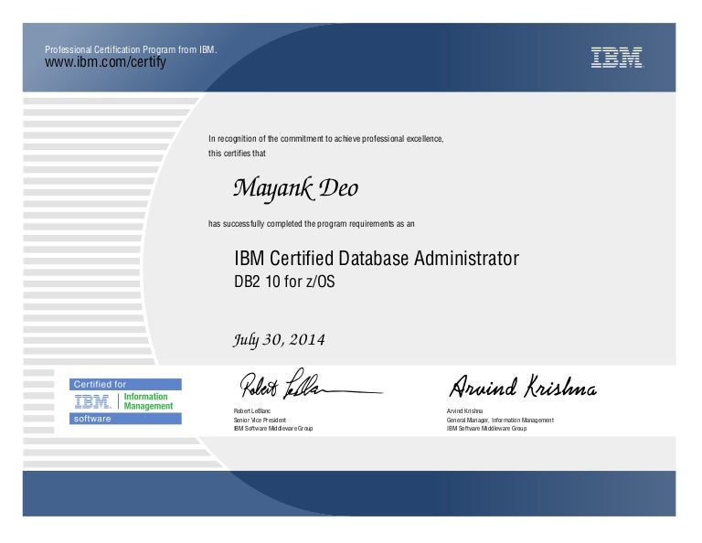Click the green 'Information Management' badge text

(x=148, y=401)
